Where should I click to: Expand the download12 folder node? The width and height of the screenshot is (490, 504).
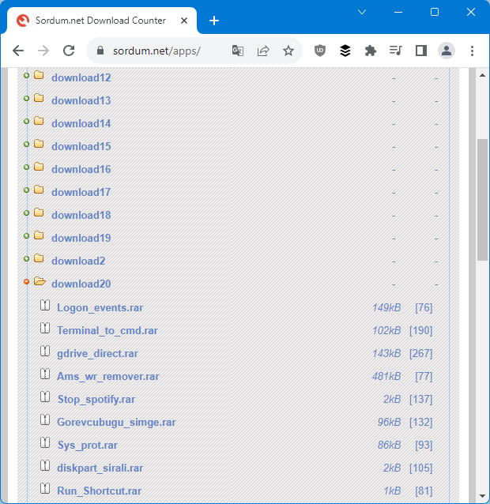(x=26, y=75)
